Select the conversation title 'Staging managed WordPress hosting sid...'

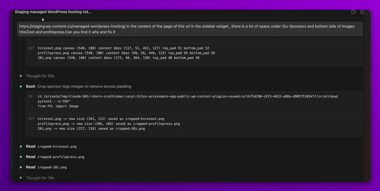[x=53, y=12]
